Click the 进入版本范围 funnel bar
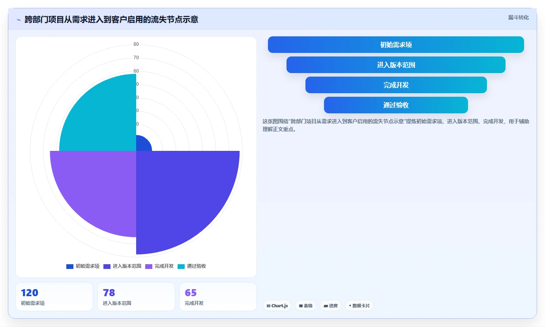This screenshot has width=545, height=327. click(x=396, y=65)
